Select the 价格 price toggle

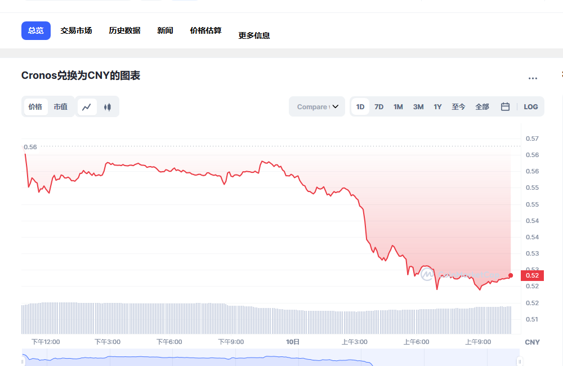[35, 107]
